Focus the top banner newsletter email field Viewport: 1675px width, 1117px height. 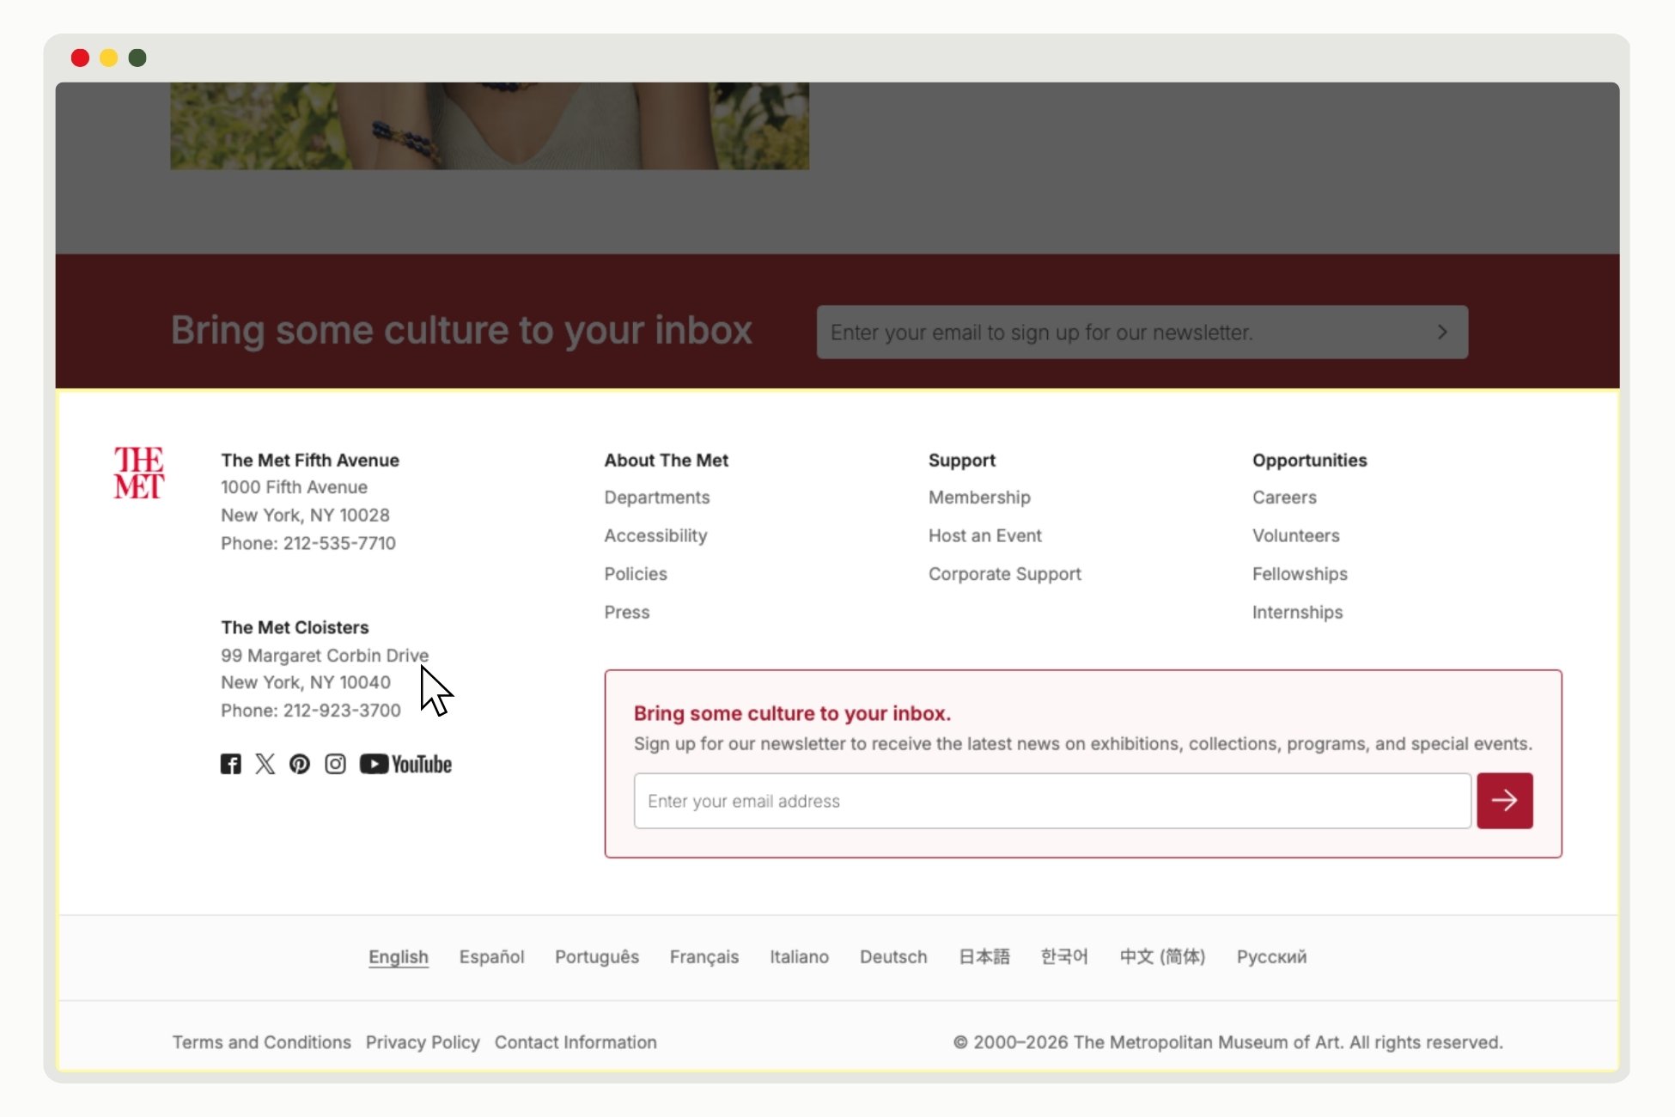tap(1142, 332)
